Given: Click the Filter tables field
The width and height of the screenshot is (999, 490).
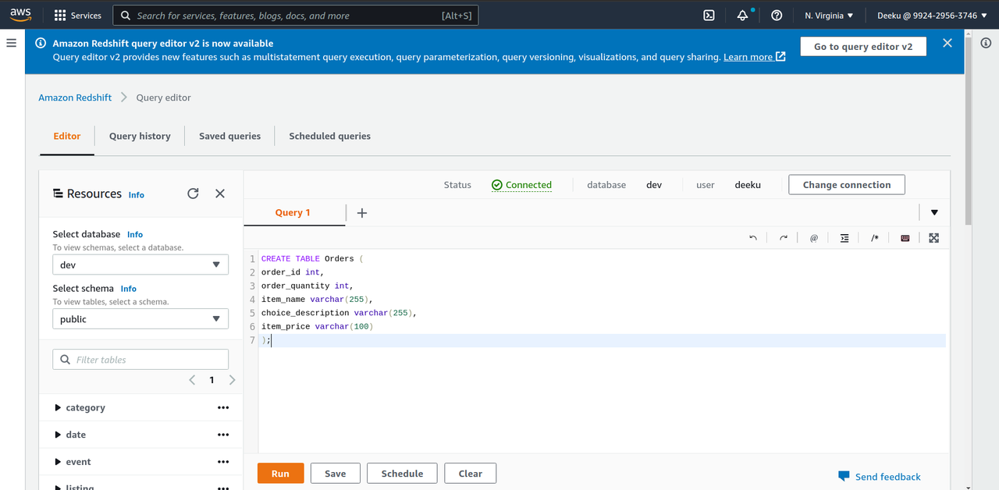Looking at the screenshot, I should pyautogui.click(x=140, y=360).
